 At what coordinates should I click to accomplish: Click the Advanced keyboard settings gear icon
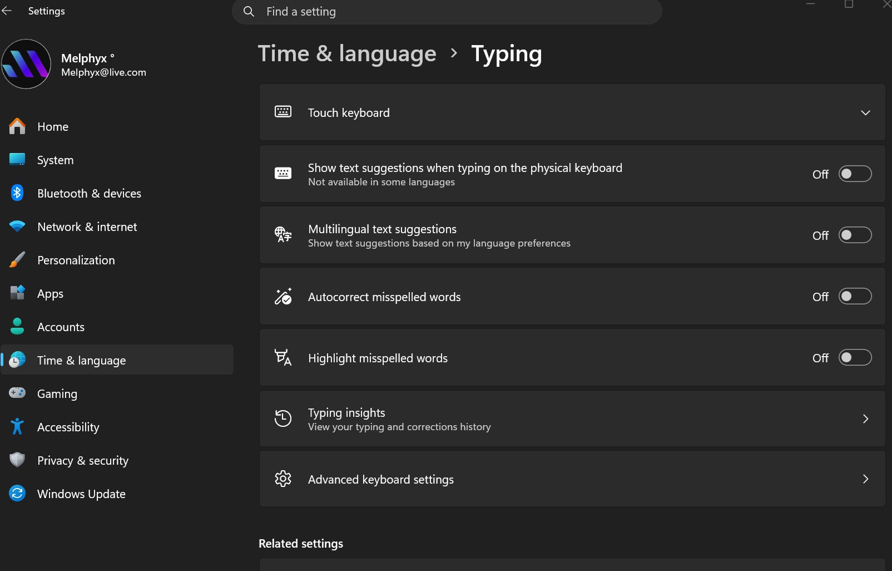[x=283, y=479]
